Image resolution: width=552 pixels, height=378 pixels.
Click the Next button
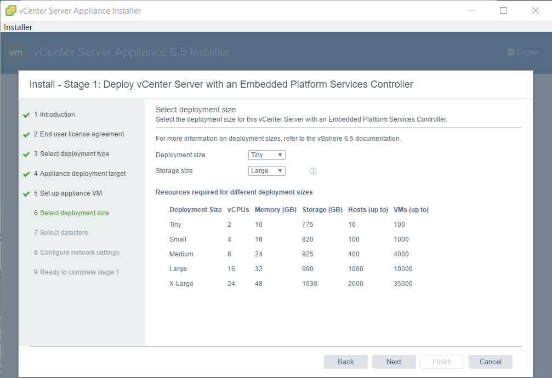(394, 362)
